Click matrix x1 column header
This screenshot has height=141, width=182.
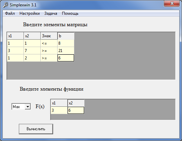pyautogui.click(x=15, y=36)
